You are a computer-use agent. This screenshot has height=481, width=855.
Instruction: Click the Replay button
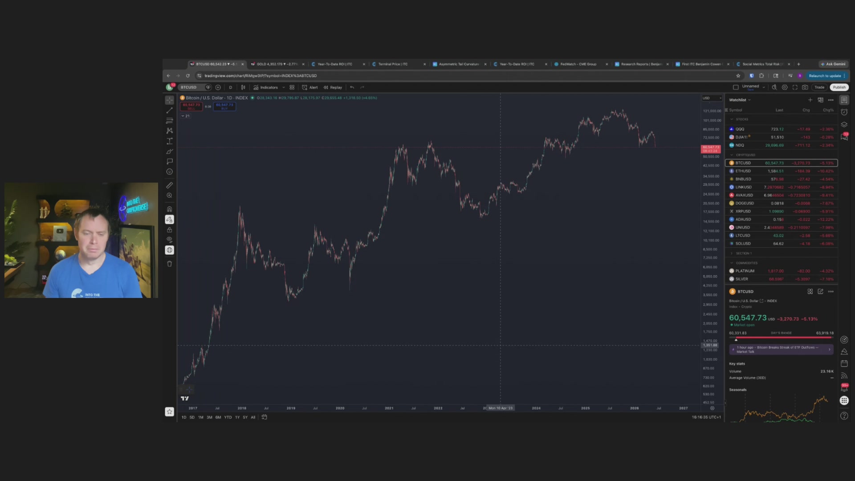coord(333,87)
